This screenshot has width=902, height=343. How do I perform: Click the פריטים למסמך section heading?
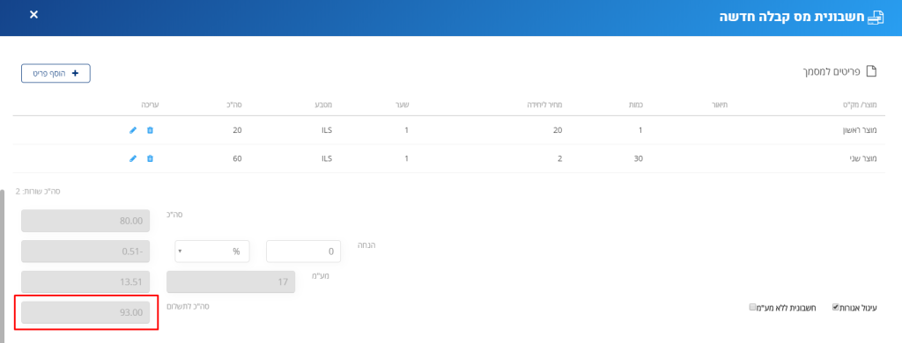pos(832,72)
